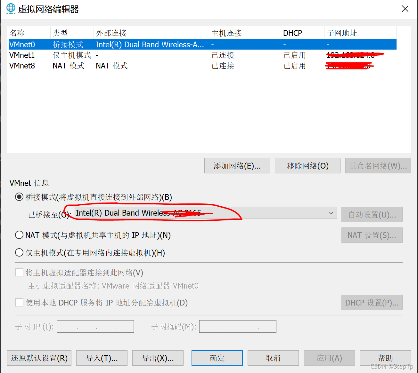Select the VMnet1 row
The height and width of the screenshot is (373, 418).
click(202, 55)
